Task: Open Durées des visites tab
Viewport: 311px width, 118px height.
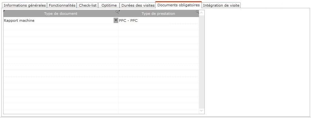Action: point(138,5)
